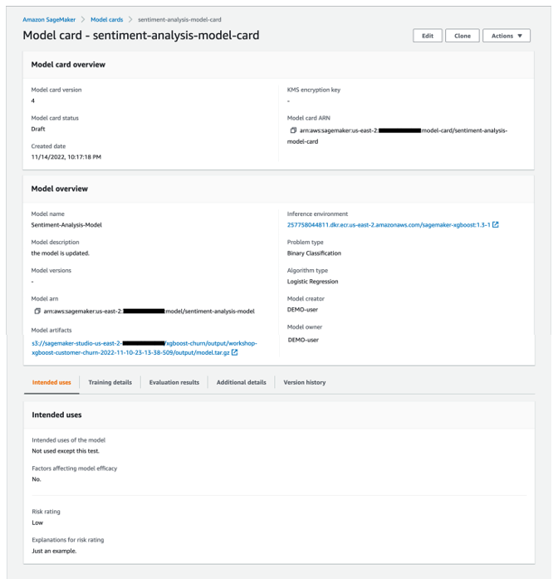
Task: Copy the Model arn value
Action: (37, 311)
